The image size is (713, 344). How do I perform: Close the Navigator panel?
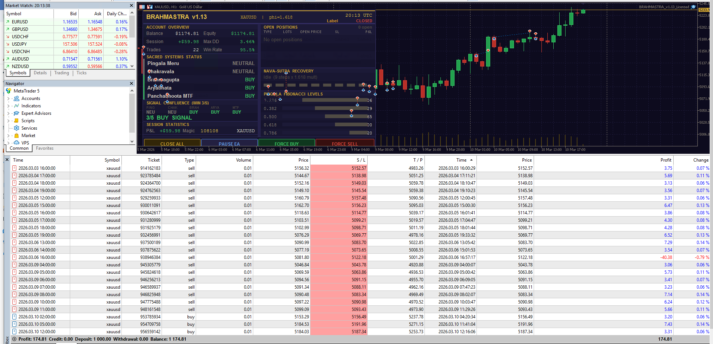click(131, 84)
